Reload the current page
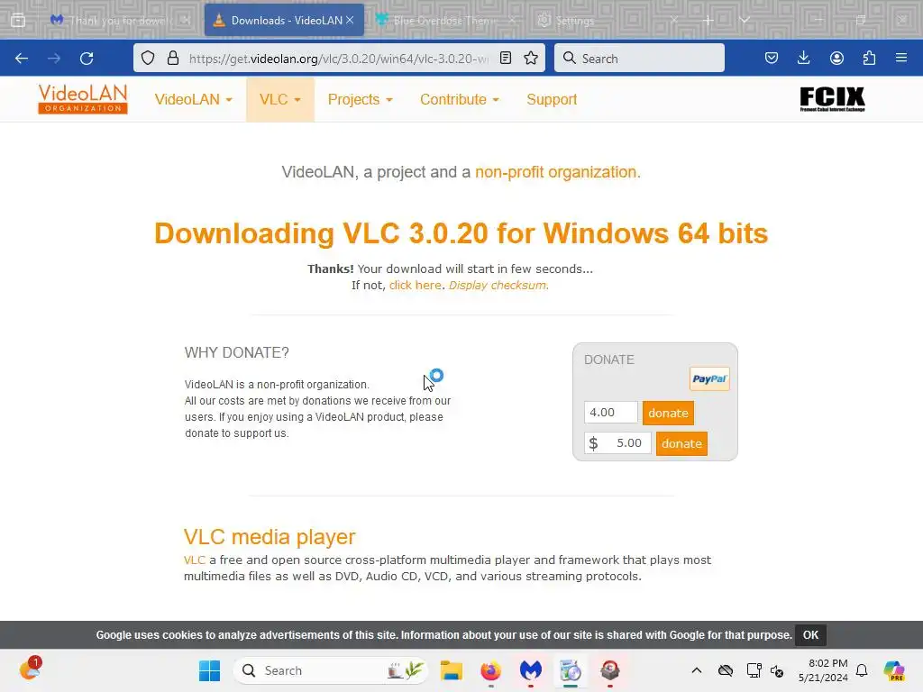The width and height of the screenshot is (923, 692). pyautogui.click(x=87, y=59)
